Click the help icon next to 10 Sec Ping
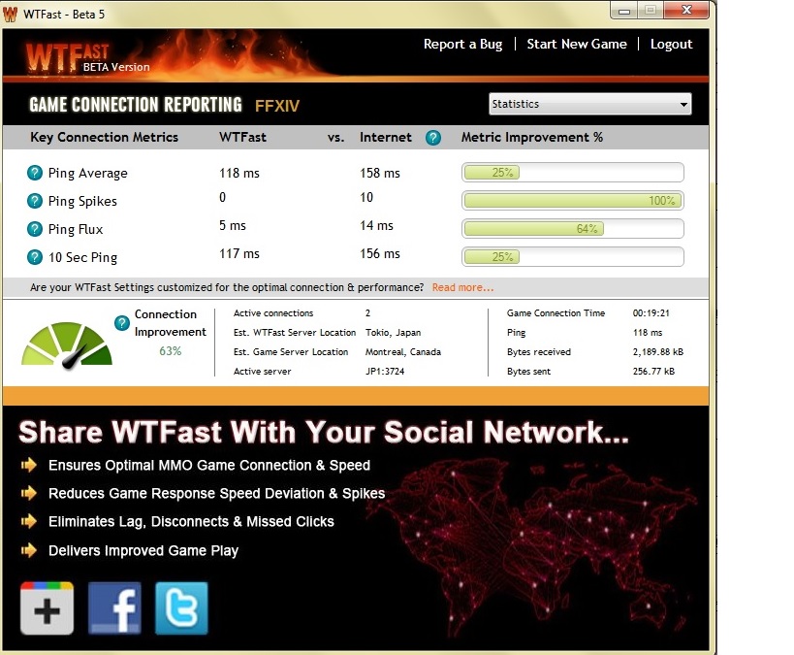The width and height of the screenshot is (794, 655). click(35, 257)
